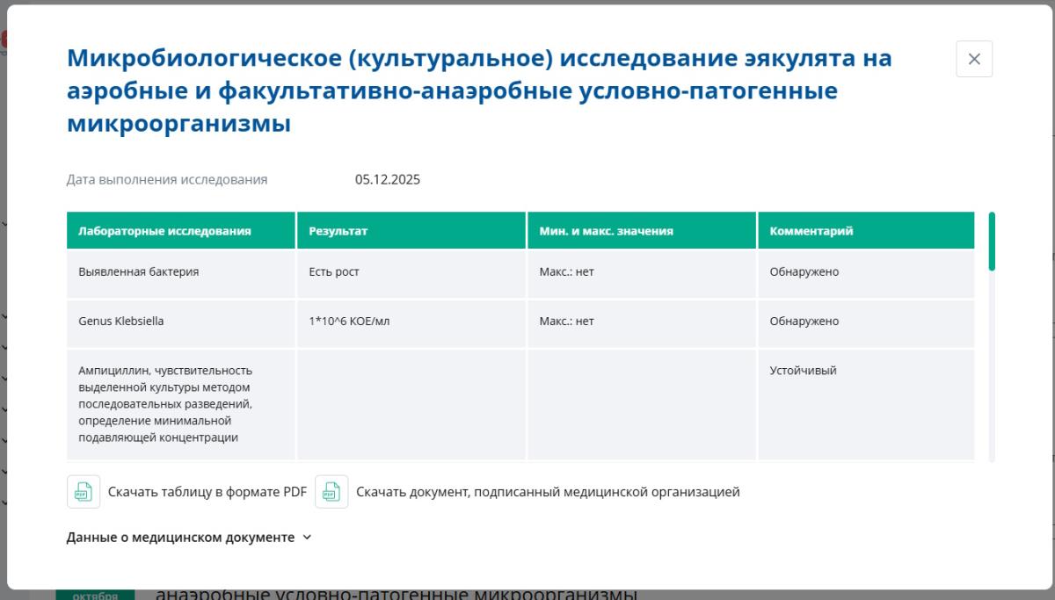Open 'Скачать таблицу в формате PDF' link
Screen dimensions: 1055x600
point(207,492)
